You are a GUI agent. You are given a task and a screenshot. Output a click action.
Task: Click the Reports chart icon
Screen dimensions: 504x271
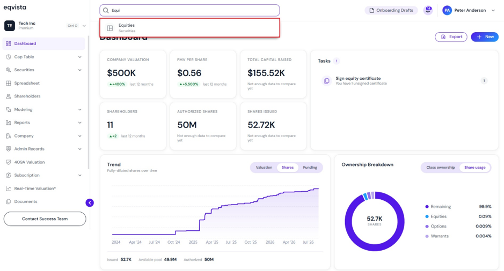click(x=9, y=123)
